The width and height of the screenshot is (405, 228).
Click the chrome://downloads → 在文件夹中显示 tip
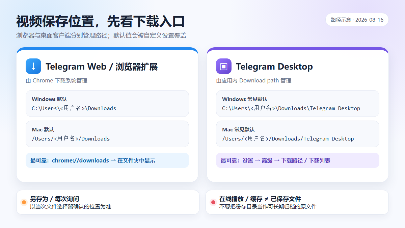coord(107,160)
